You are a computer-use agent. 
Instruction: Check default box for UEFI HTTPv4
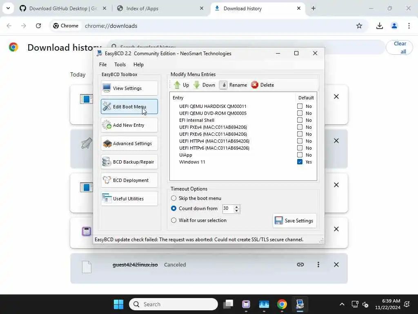300,141
